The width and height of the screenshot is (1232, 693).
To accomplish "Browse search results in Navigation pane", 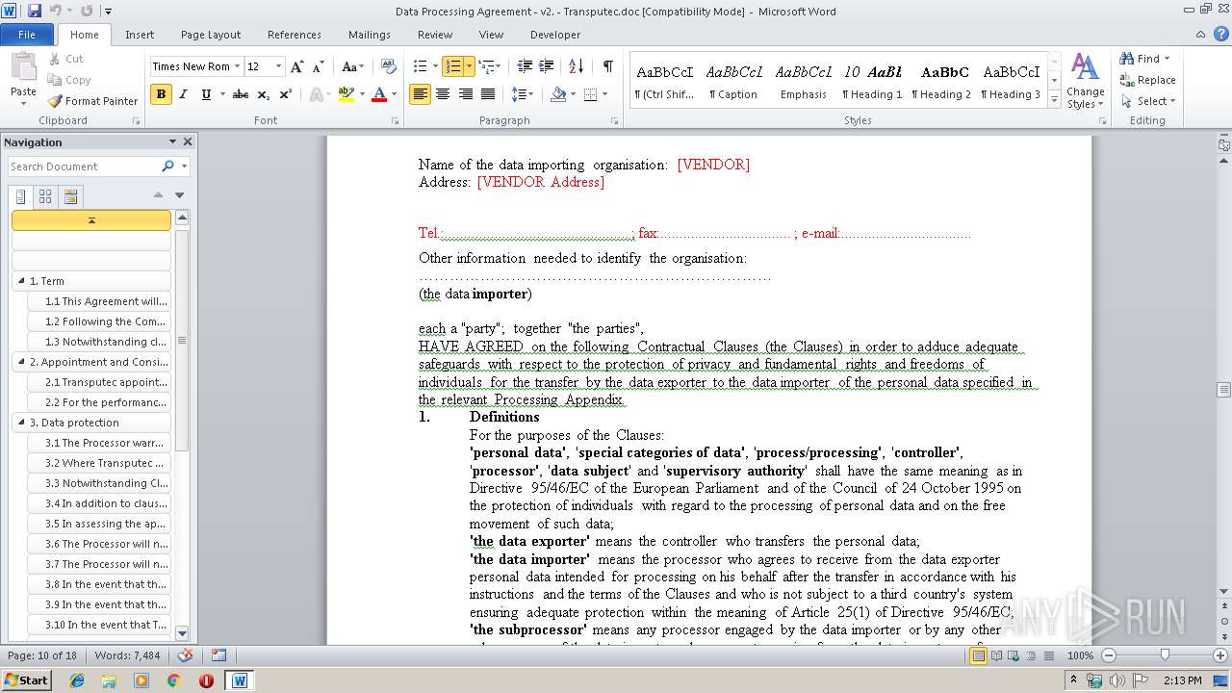I will coord(70,196).
